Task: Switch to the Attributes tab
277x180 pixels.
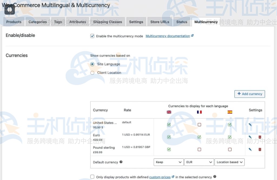Action: pyautogui.click(x=78, y=22)
